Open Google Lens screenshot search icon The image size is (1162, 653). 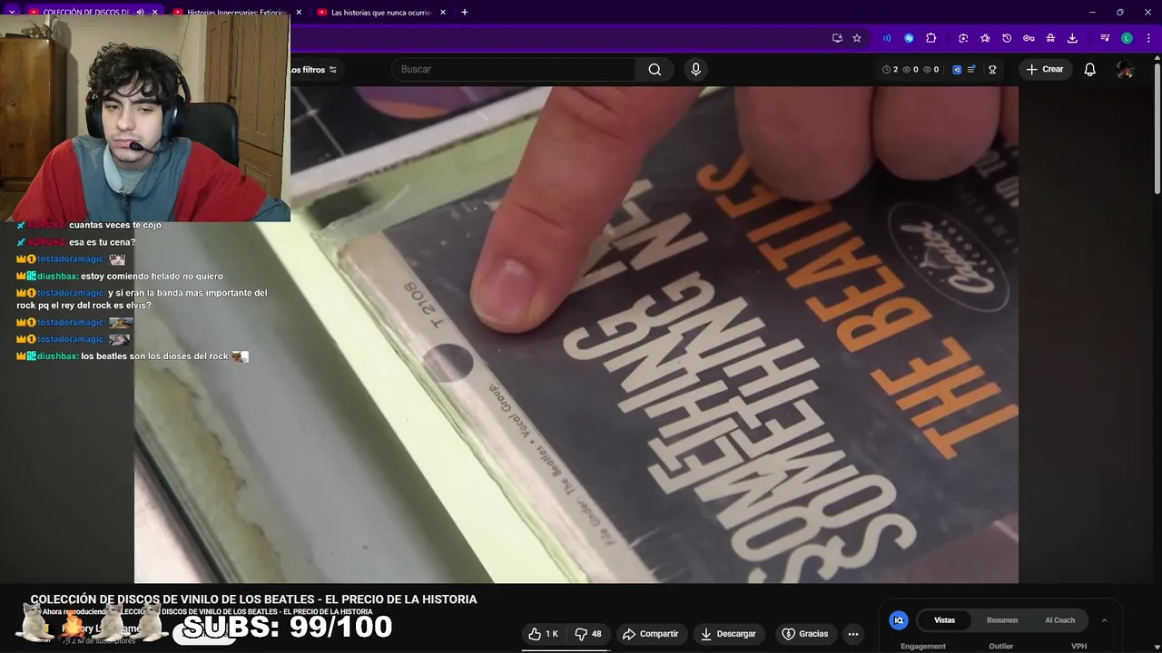click(x=963, y=38)
